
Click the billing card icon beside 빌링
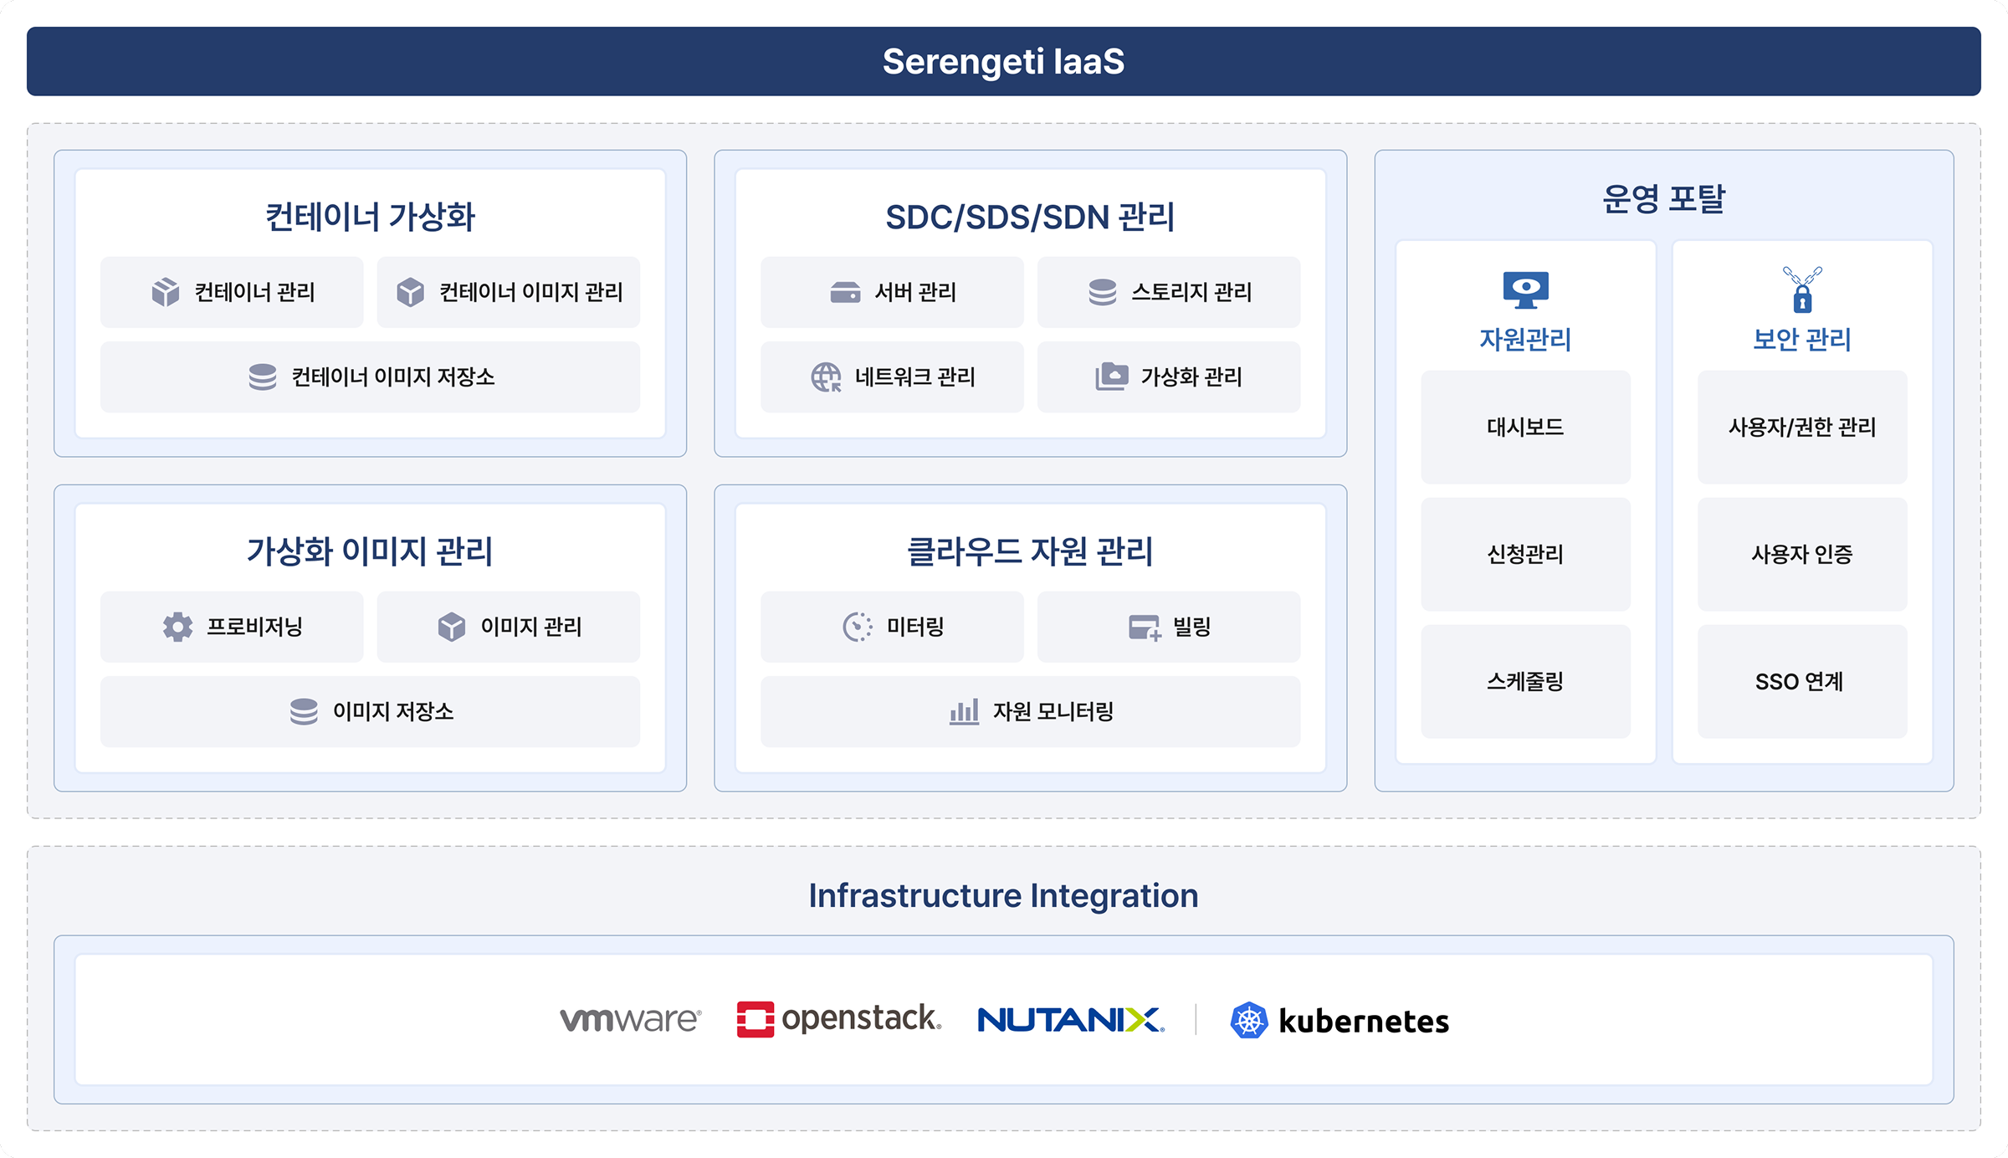(x=1145, y=628)
